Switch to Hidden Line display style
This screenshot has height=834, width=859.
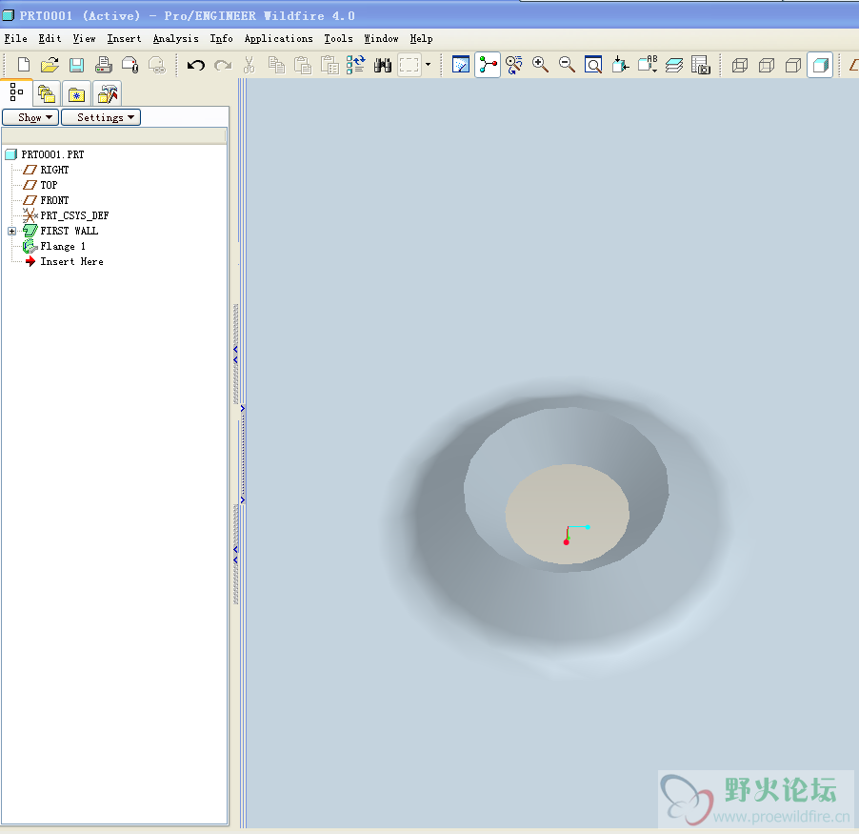(x=767, y=65)
